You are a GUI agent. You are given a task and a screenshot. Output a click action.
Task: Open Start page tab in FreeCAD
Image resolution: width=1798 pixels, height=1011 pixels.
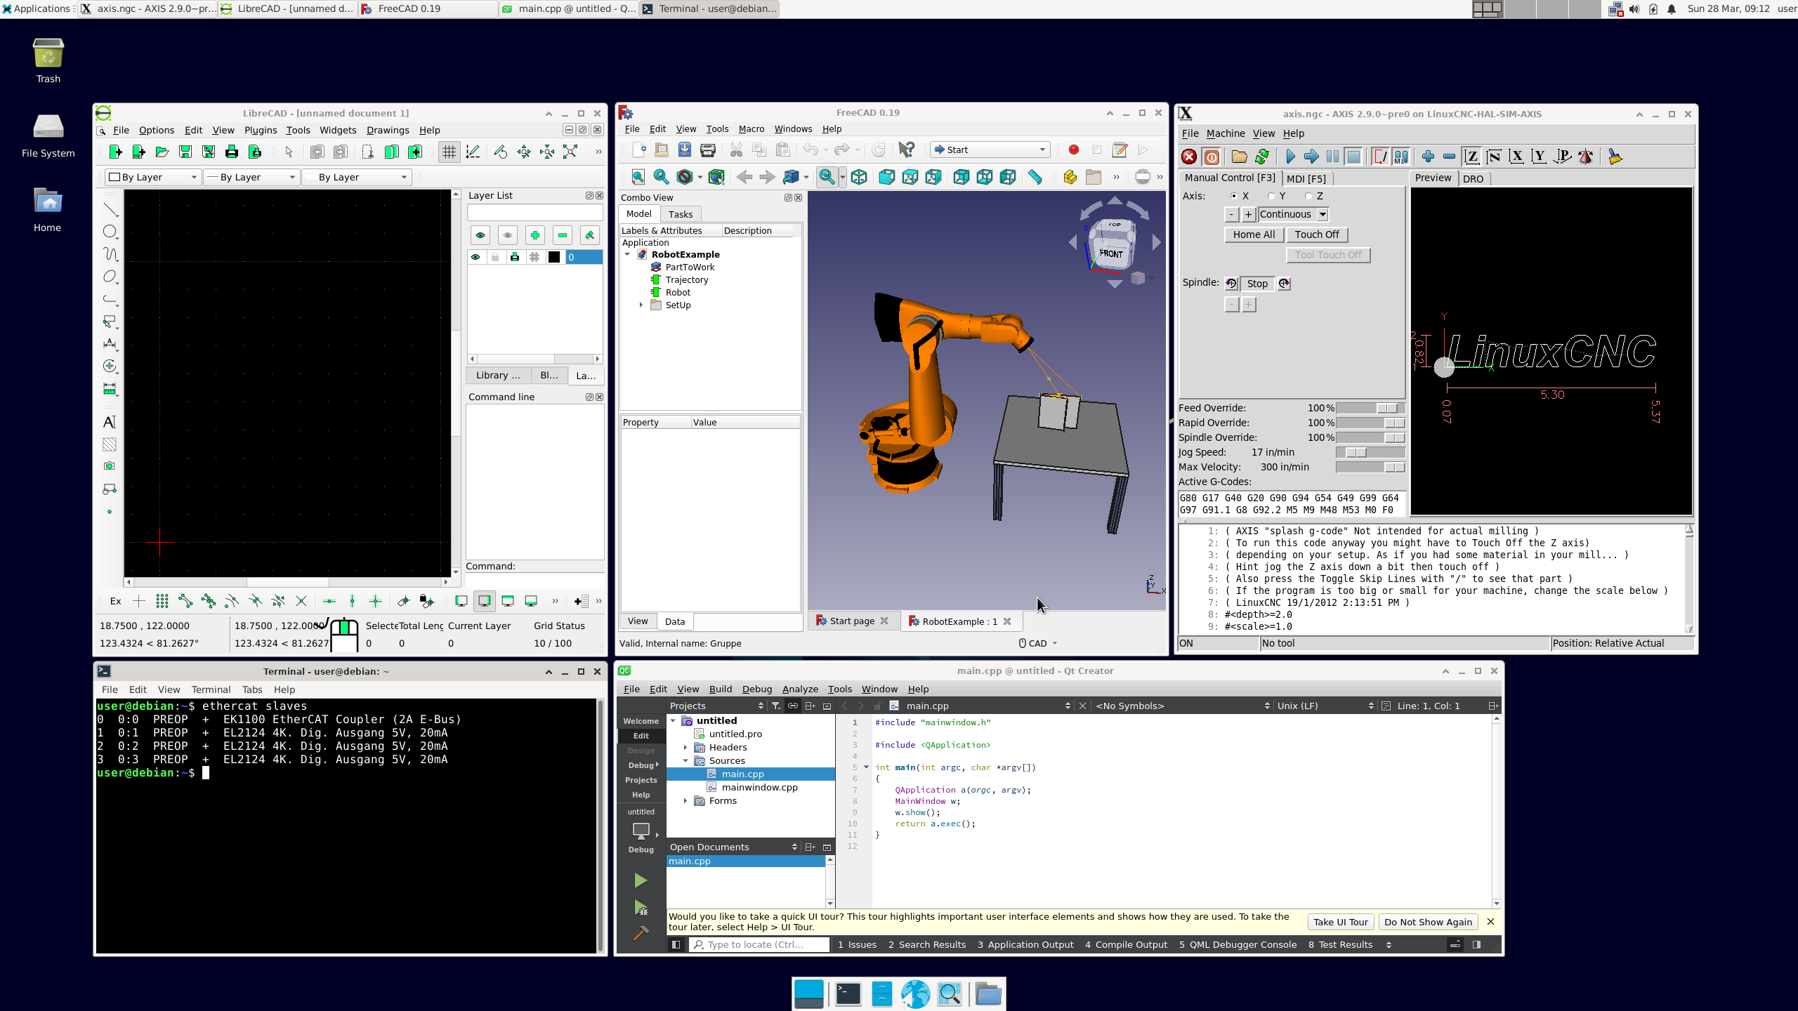pos(851,621)
